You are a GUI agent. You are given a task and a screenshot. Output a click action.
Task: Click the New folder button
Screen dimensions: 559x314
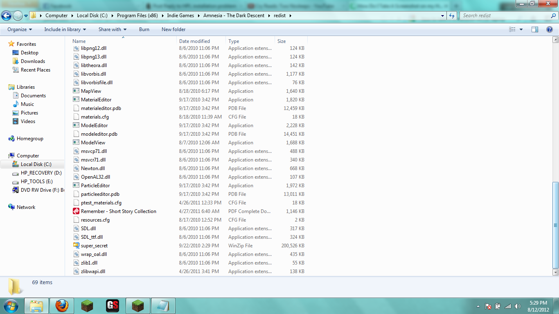(174, 29)
